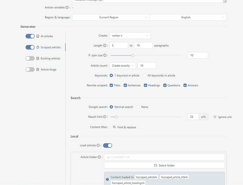Choose News search radio option
This screenshot has width=243, height=185.
138,107
